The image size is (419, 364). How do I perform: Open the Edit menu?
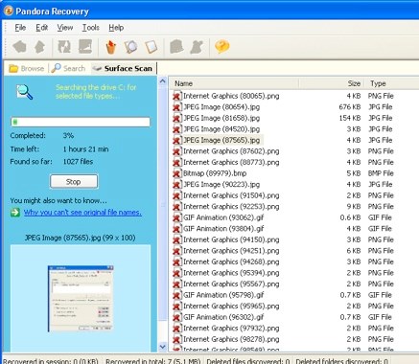click(41, 28)
